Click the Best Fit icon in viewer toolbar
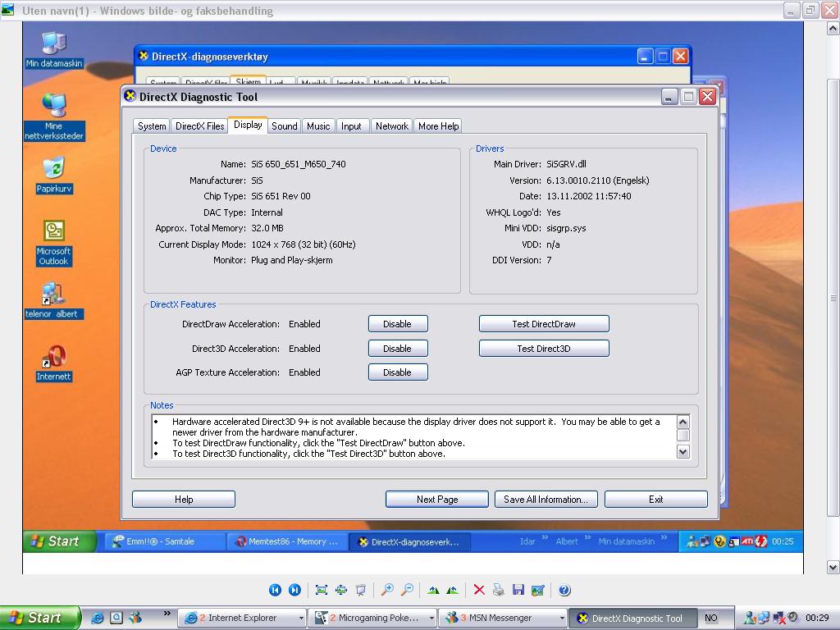The width and height of the screenshot is (840, 630). (322, 590)
